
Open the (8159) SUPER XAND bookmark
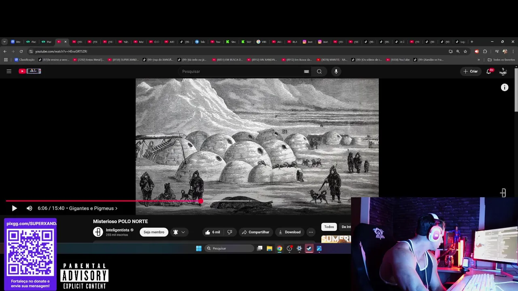pos(123,60)
